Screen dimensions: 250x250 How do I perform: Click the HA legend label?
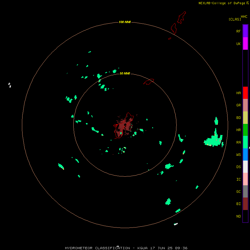238,93
